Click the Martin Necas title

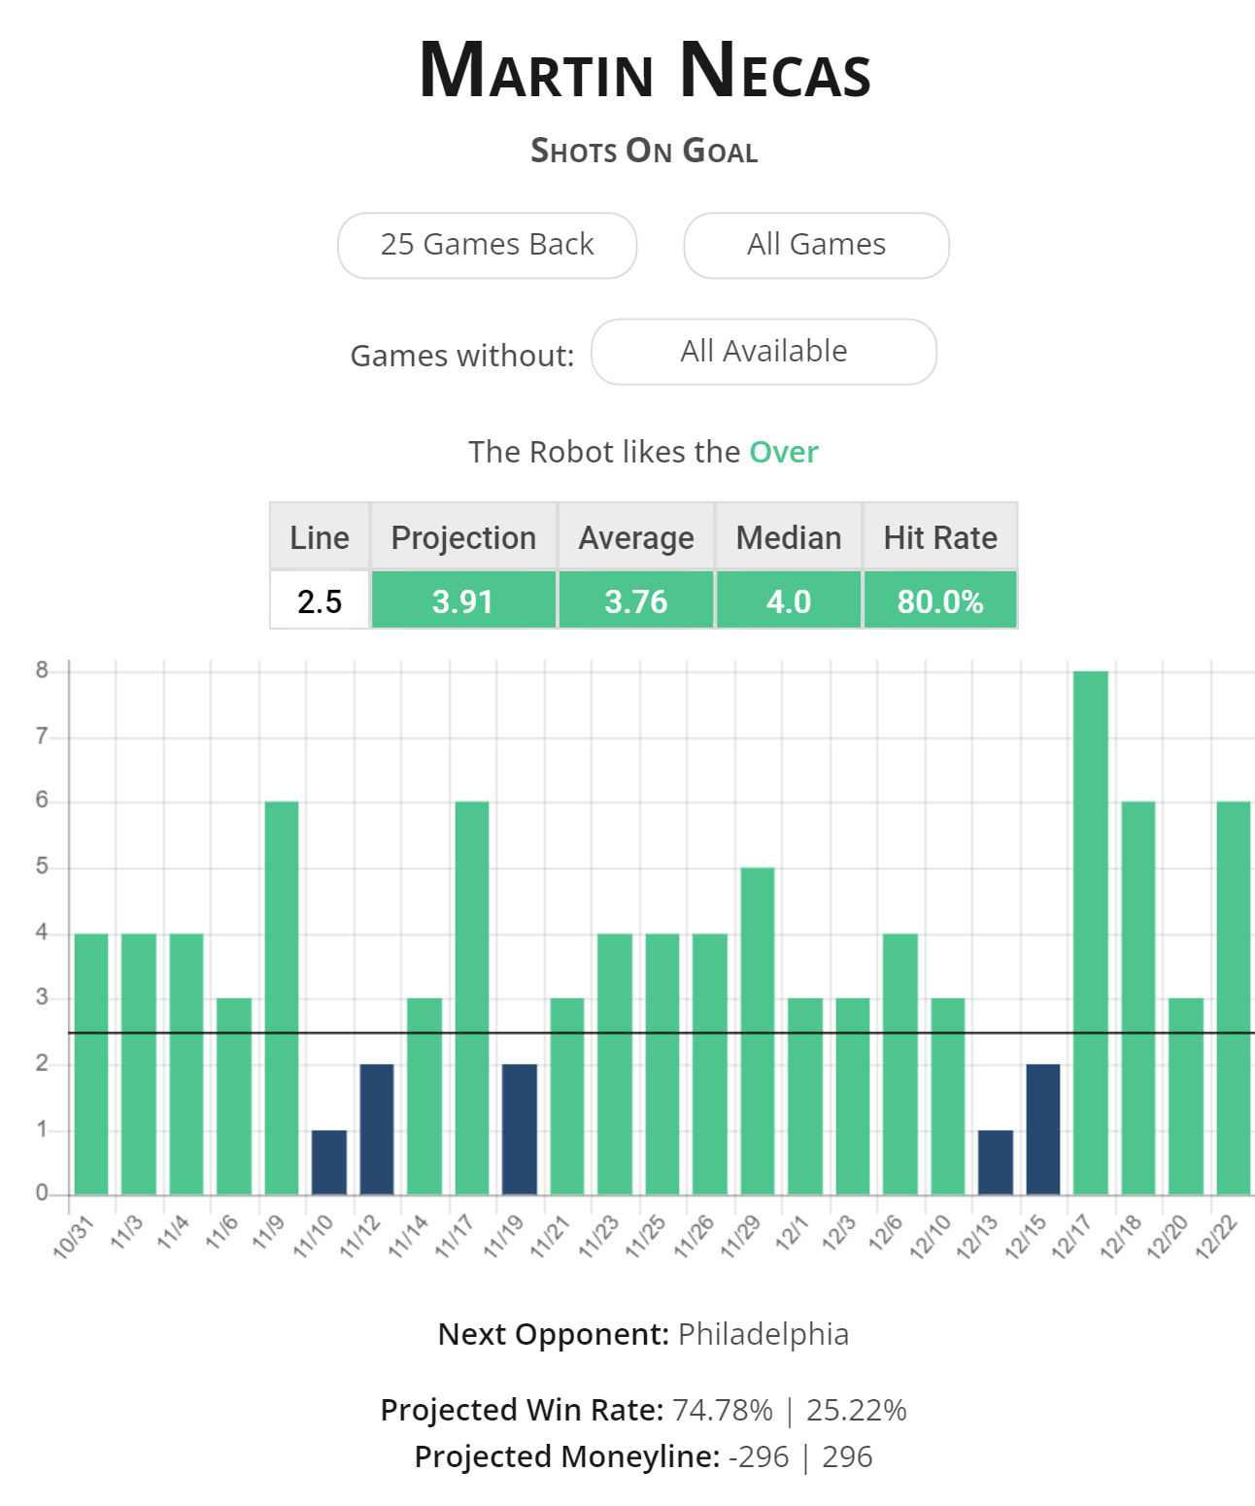tap(644, 70)
